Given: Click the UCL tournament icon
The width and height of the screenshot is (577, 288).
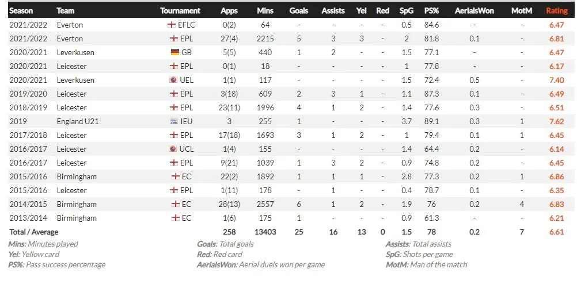Looking at the screenshot, I should coord(173,149).
